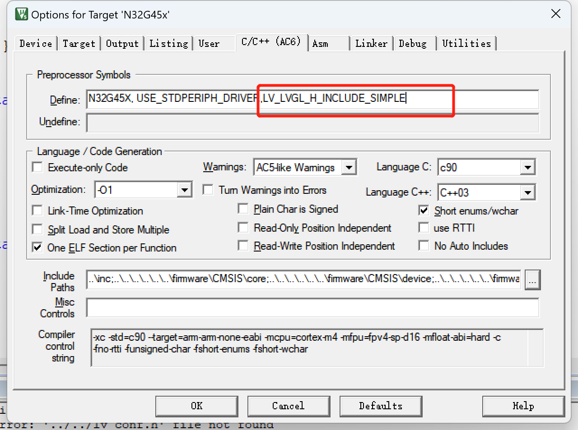Open the Device tab
Viewport: 578px width, 430px height.
coord(36,44)
